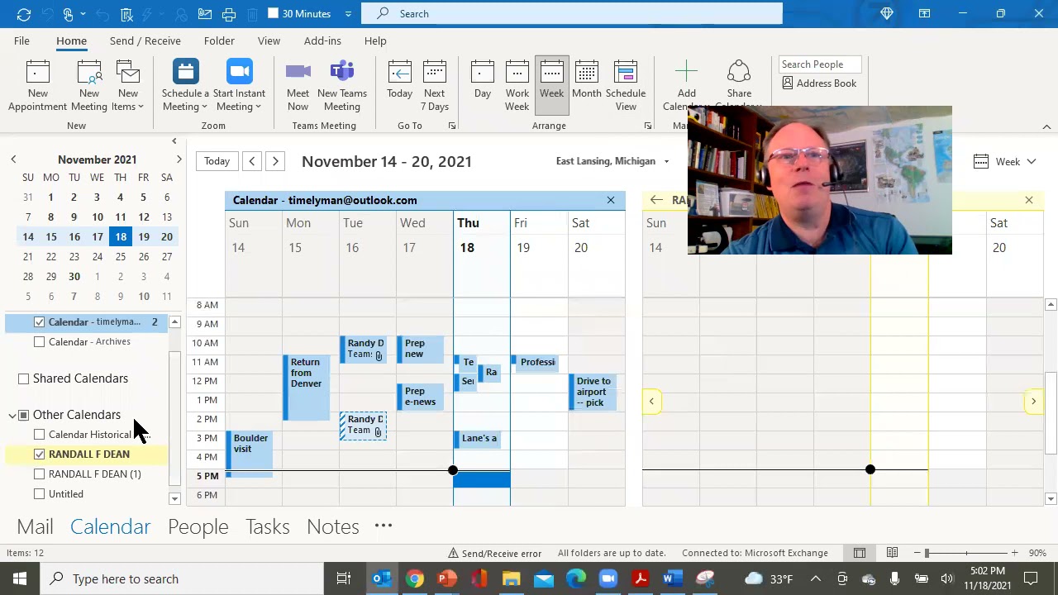Click the Windows Start button
Viewport: 1058px width, 595px height.
[20, 578]
